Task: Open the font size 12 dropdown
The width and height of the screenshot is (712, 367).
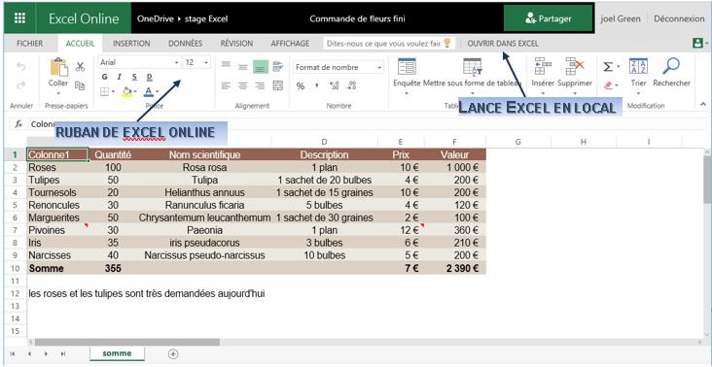Action: pos(206,62)
